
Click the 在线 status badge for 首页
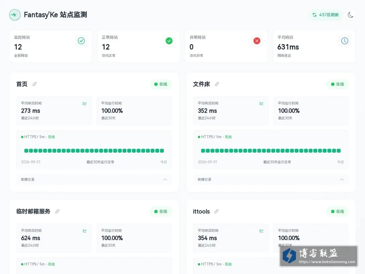(161, 84)
